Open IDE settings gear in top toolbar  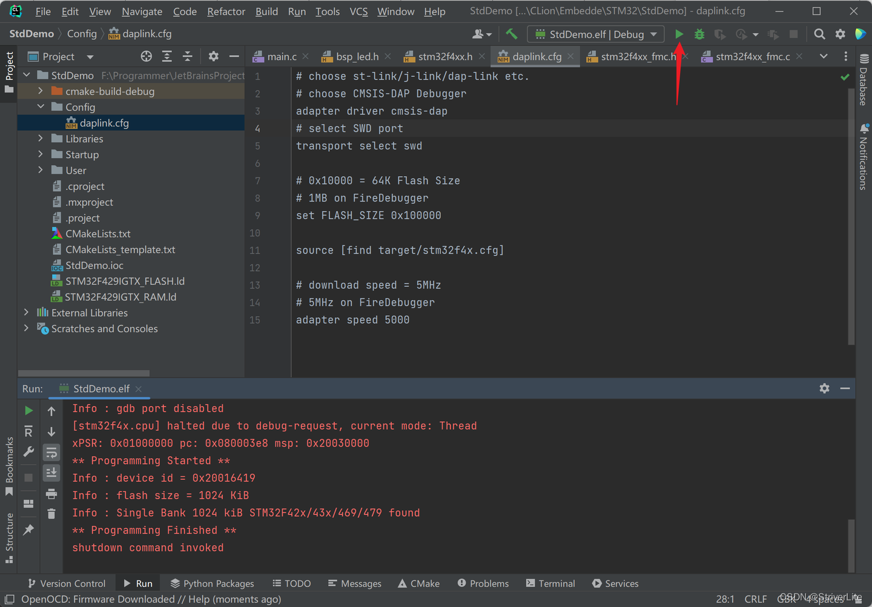(840, 34)
